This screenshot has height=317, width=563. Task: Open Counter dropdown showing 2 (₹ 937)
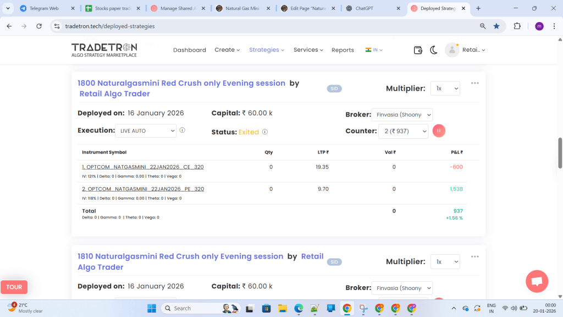pyautogui.click(x=403, y=131)
